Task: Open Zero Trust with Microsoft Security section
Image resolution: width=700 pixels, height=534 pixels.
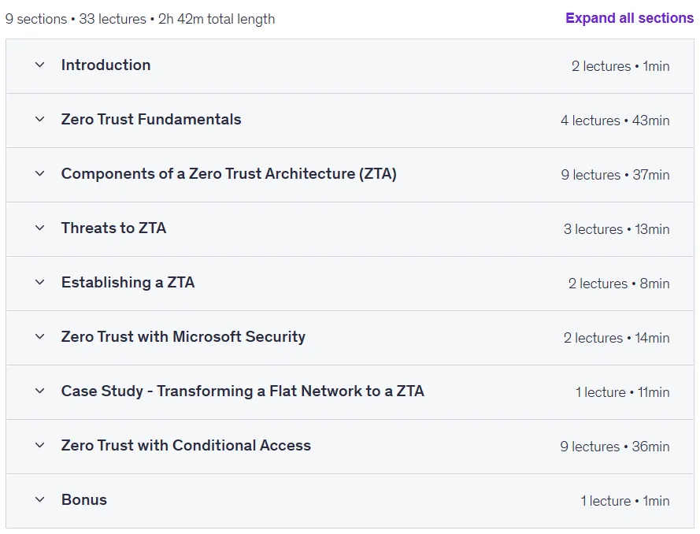Action: click(183, 336)
